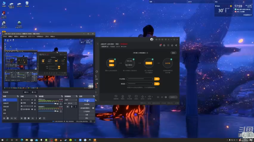
Task: Toggle visibility of the image source
Action: 32,103
